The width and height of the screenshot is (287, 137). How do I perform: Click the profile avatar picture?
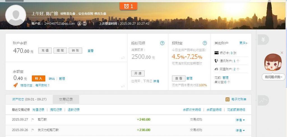pyautogui.click(x=16, y=15)
